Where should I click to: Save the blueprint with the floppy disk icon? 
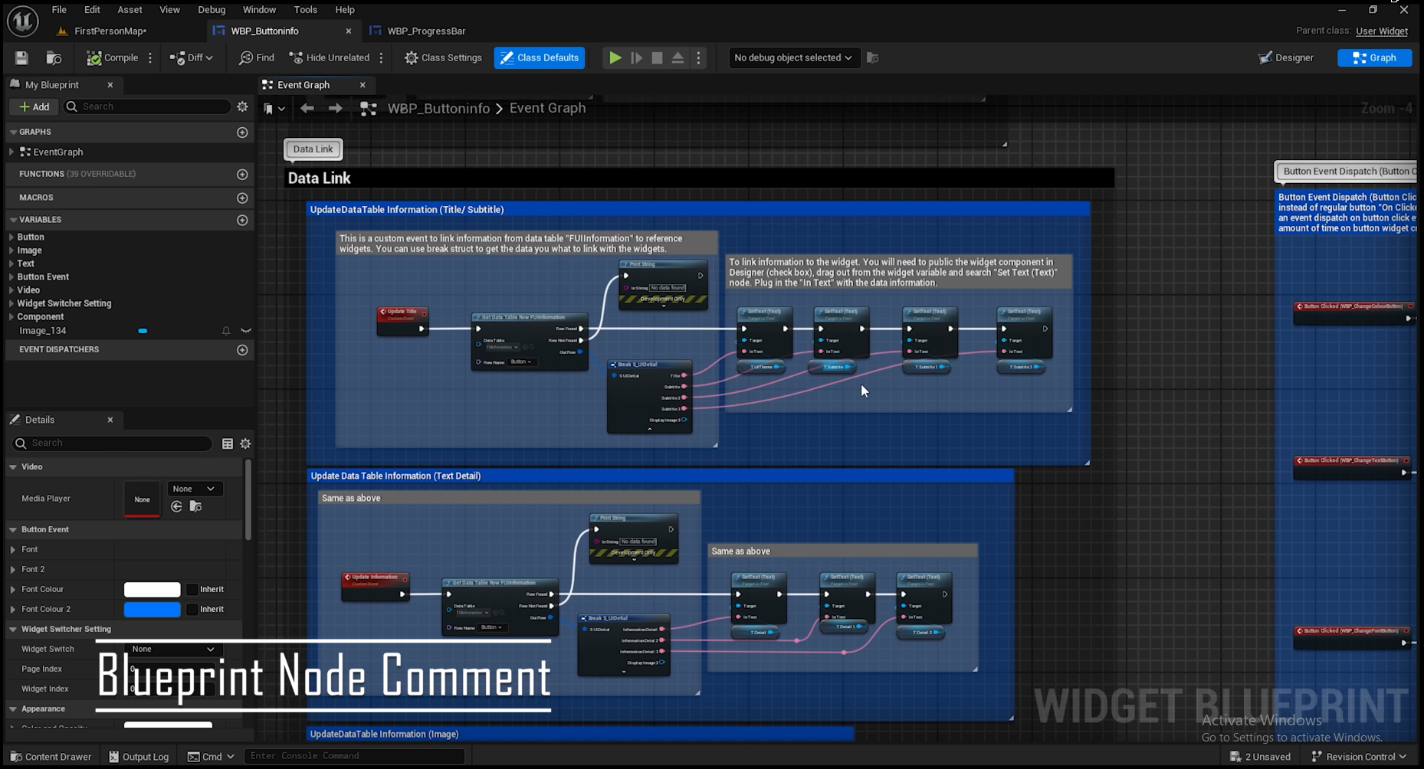coord(21,58)
